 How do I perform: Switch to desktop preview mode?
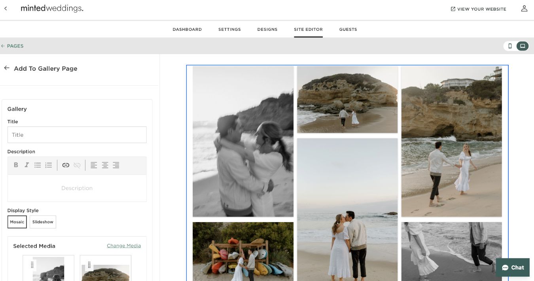coord(522,46)
